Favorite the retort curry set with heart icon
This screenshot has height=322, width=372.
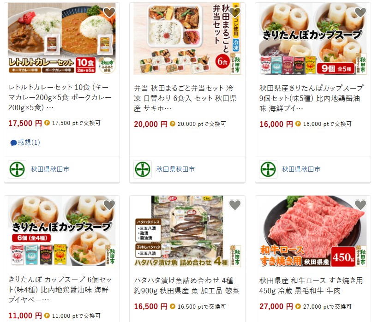tap(109, 12)
